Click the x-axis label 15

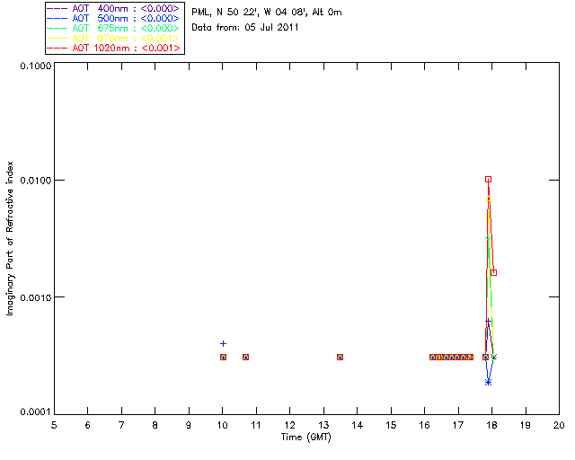pos(391,425)
